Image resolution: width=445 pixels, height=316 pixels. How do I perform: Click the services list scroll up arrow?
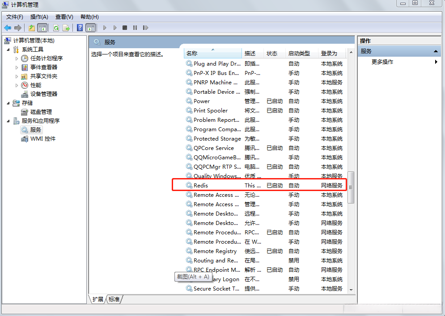351,52
